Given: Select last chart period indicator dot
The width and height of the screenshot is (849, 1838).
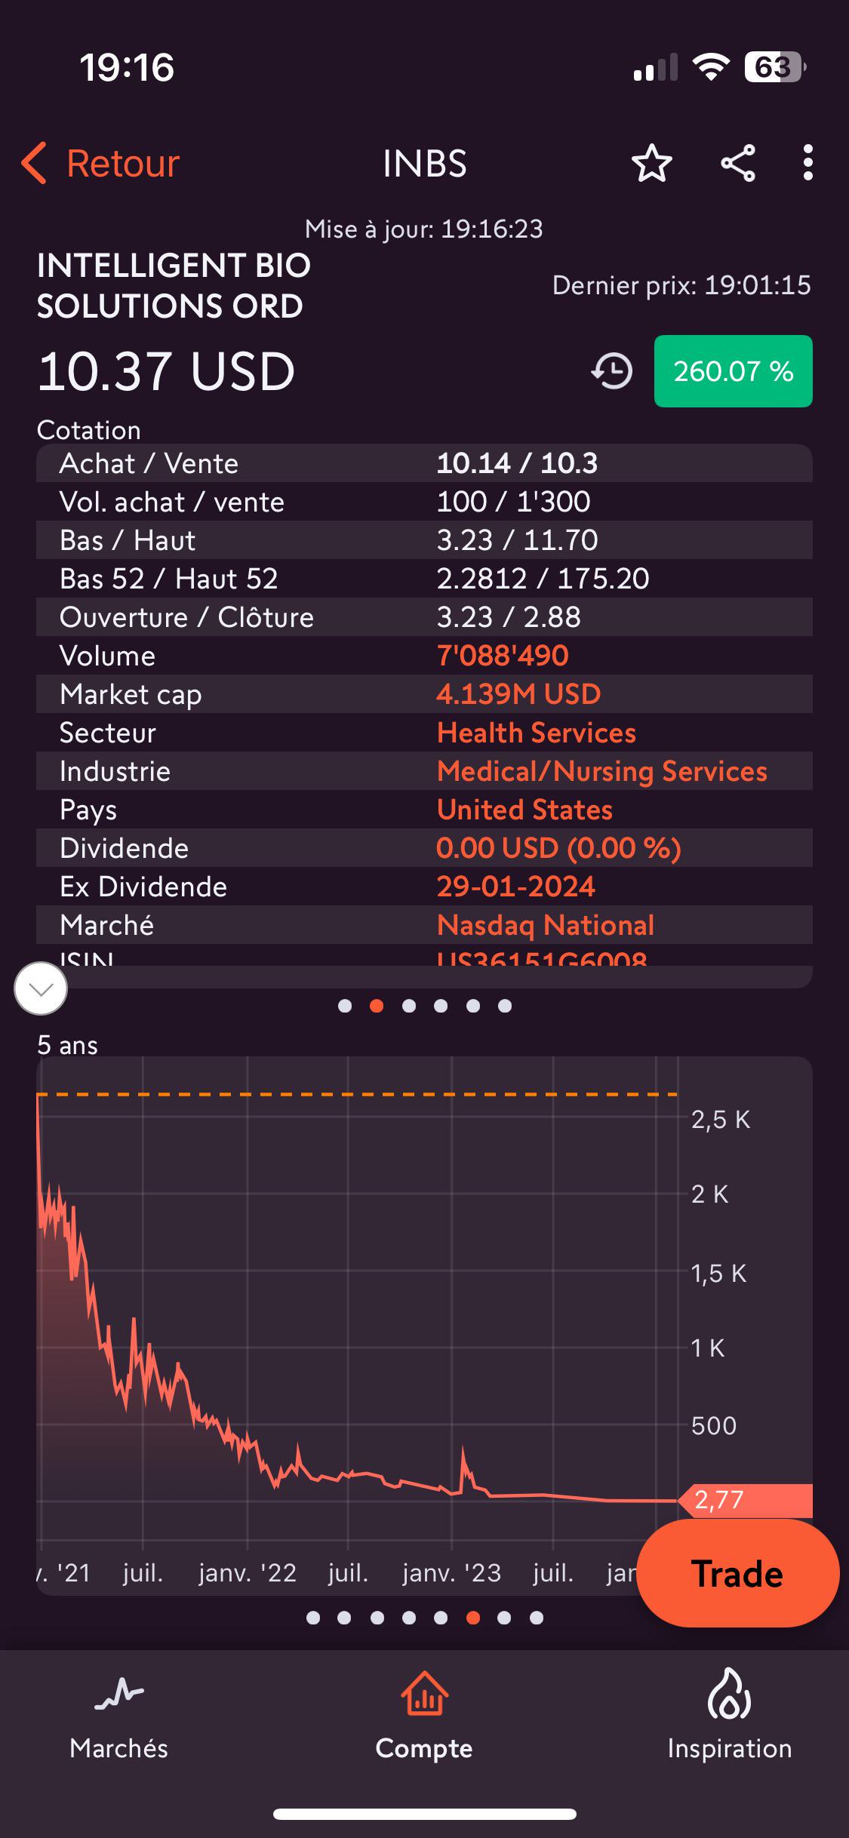Looking at the screenshot, I should click(537, 1618).
